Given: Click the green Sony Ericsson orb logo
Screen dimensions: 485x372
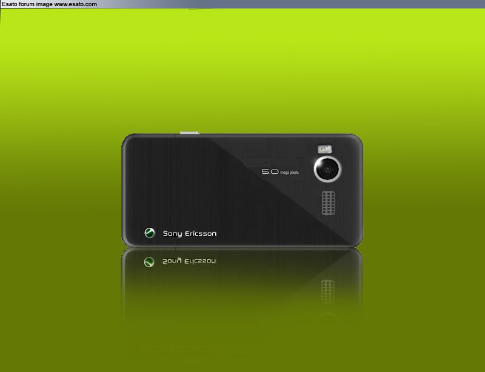Looking at the screenshot, I should coord(149,233).
